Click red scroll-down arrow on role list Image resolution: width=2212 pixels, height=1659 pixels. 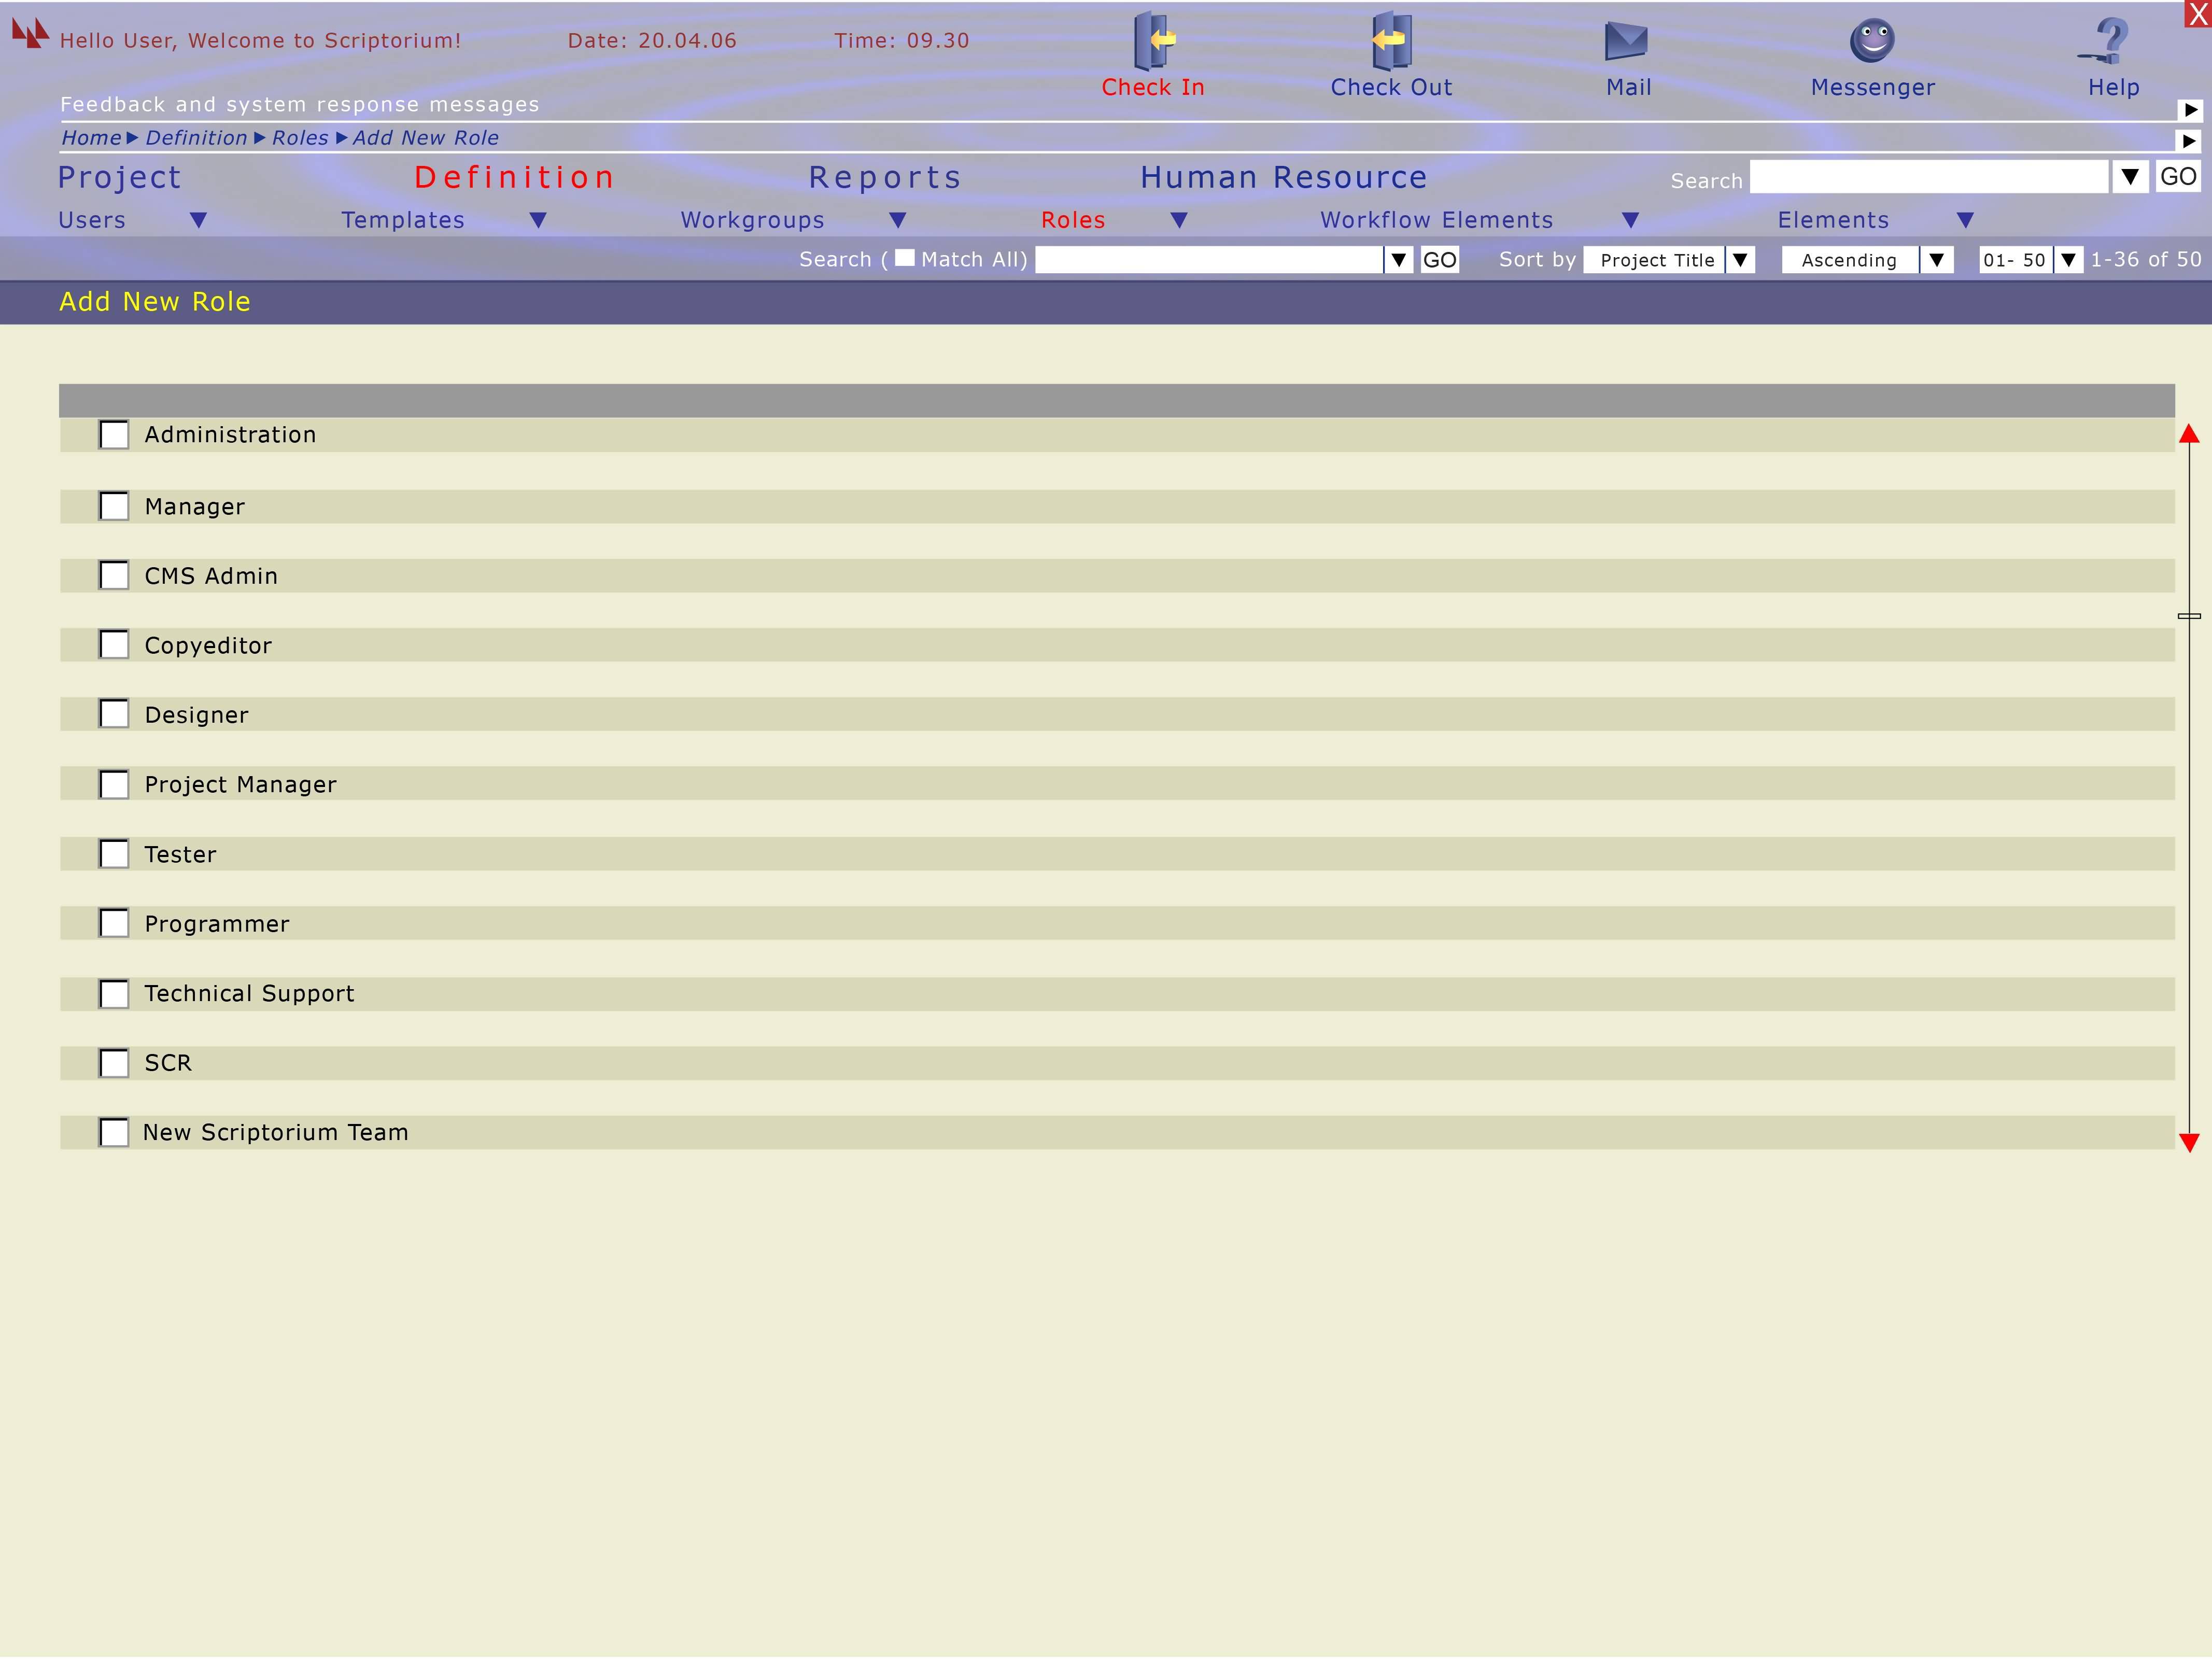click(2189, 1142)
